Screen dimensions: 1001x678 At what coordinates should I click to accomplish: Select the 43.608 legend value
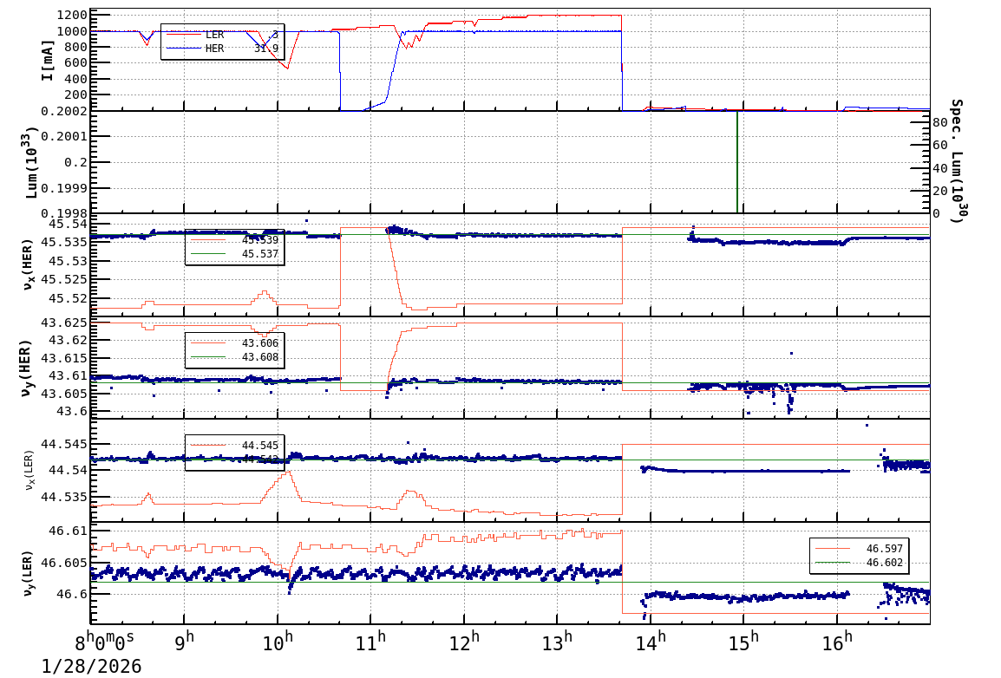260,357
